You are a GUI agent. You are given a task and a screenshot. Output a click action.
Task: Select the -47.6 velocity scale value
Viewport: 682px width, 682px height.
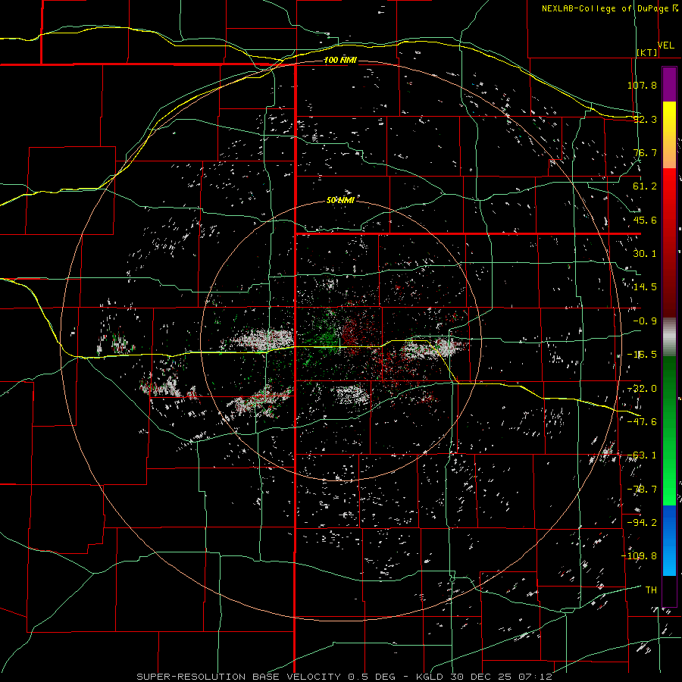click(x=642, y=422)
